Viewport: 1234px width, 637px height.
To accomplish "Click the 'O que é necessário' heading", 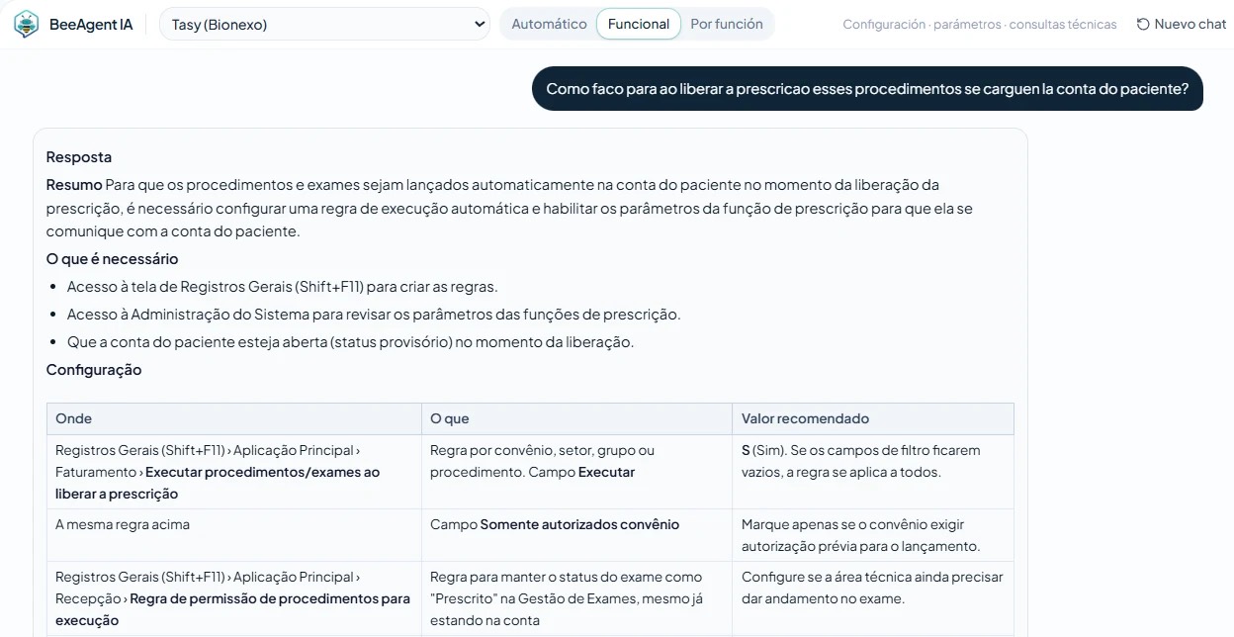I will point(112,258).
